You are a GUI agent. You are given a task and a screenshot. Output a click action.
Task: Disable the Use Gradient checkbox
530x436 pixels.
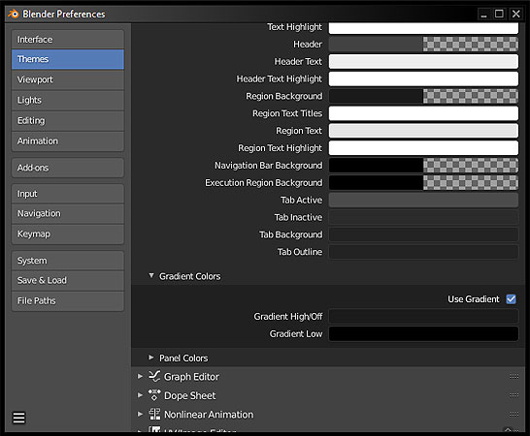(x=511, y=299)
